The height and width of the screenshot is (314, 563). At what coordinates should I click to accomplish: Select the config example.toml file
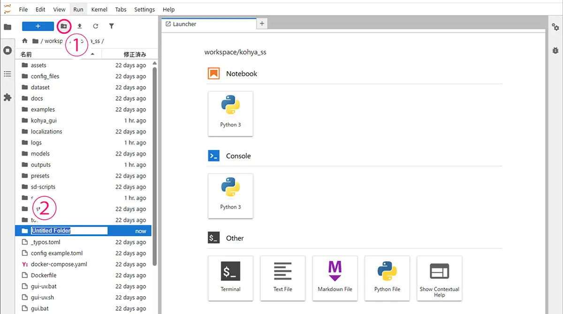coord(84,253)
